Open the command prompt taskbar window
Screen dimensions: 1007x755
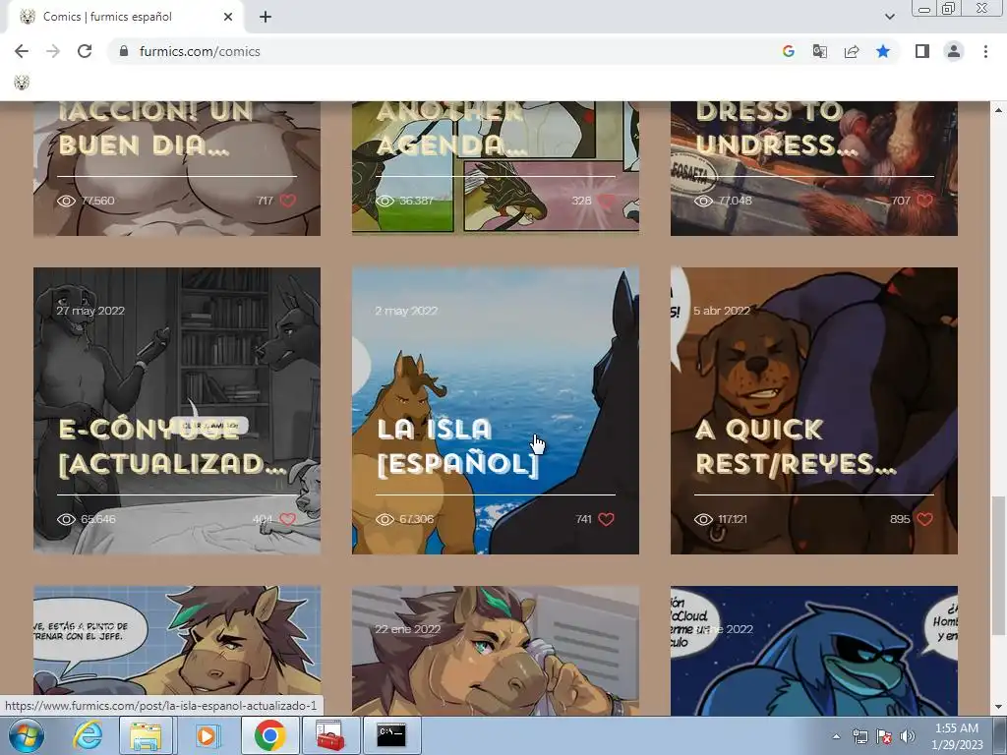[x=391, y=735]
